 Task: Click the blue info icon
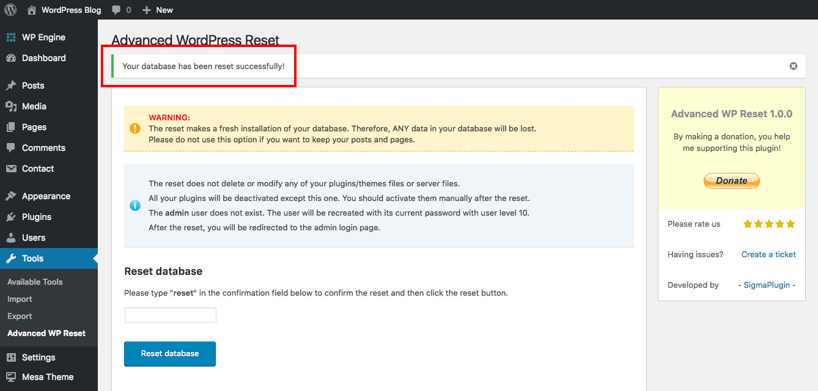(135, 205)
